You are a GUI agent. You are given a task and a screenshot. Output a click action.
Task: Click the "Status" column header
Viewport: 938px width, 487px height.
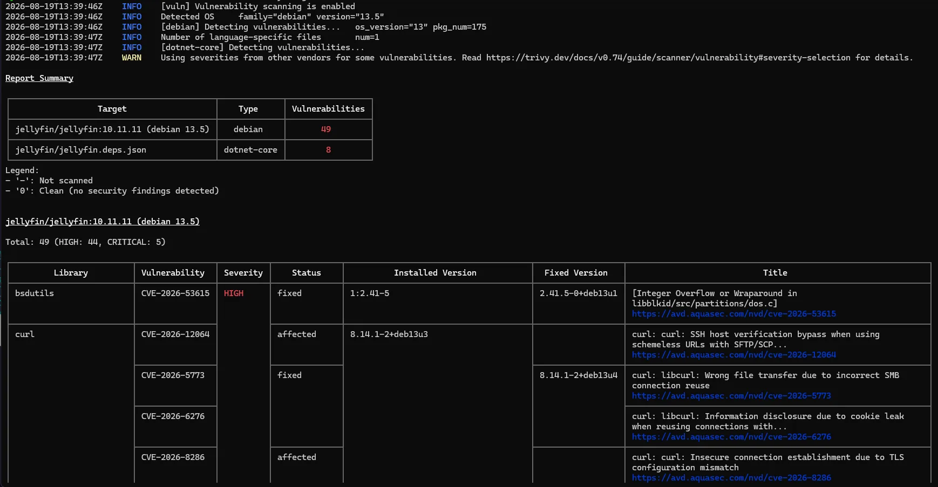(x=307, y=273)
